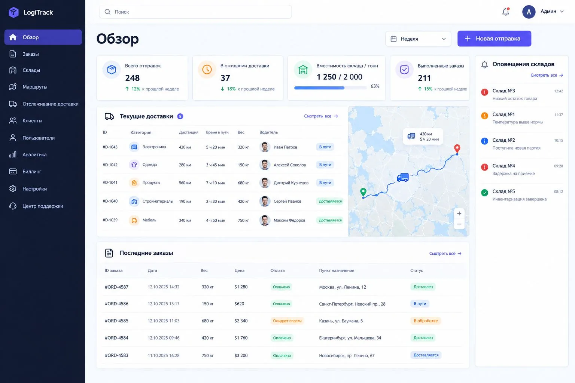
Task: Click driver name Алексей Соколов
Action: pos(290,165)
